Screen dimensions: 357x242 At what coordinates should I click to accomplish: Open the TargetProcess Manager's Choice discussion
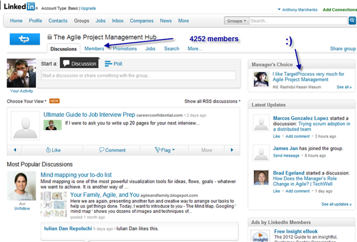[308, 77]
